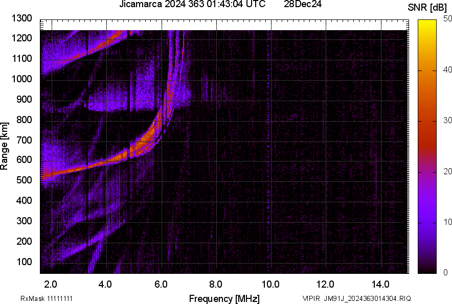The width and height of the screenshot is (452, 304).
Task: Click the 10.0 frequency tick label
Action: tap(270, 285)
